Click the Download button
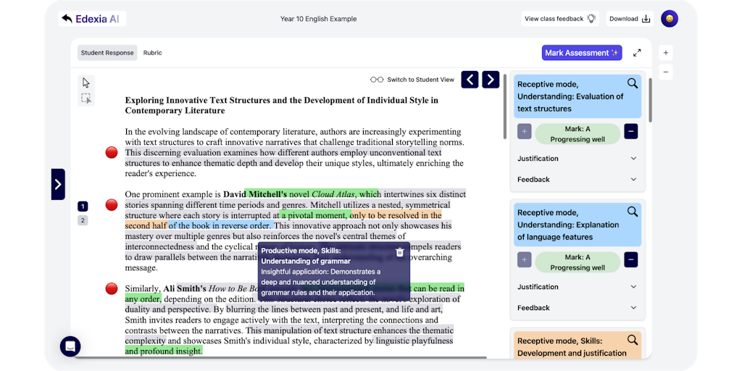This screenshot has width=742, height=371. click(x=629, y=19)
